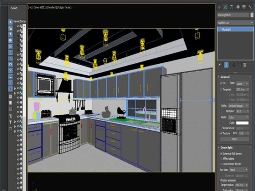255x191 pixels.
Task: Collapse the Dome light rollout header
Action: pyautogui.click(x=227, y=148)
